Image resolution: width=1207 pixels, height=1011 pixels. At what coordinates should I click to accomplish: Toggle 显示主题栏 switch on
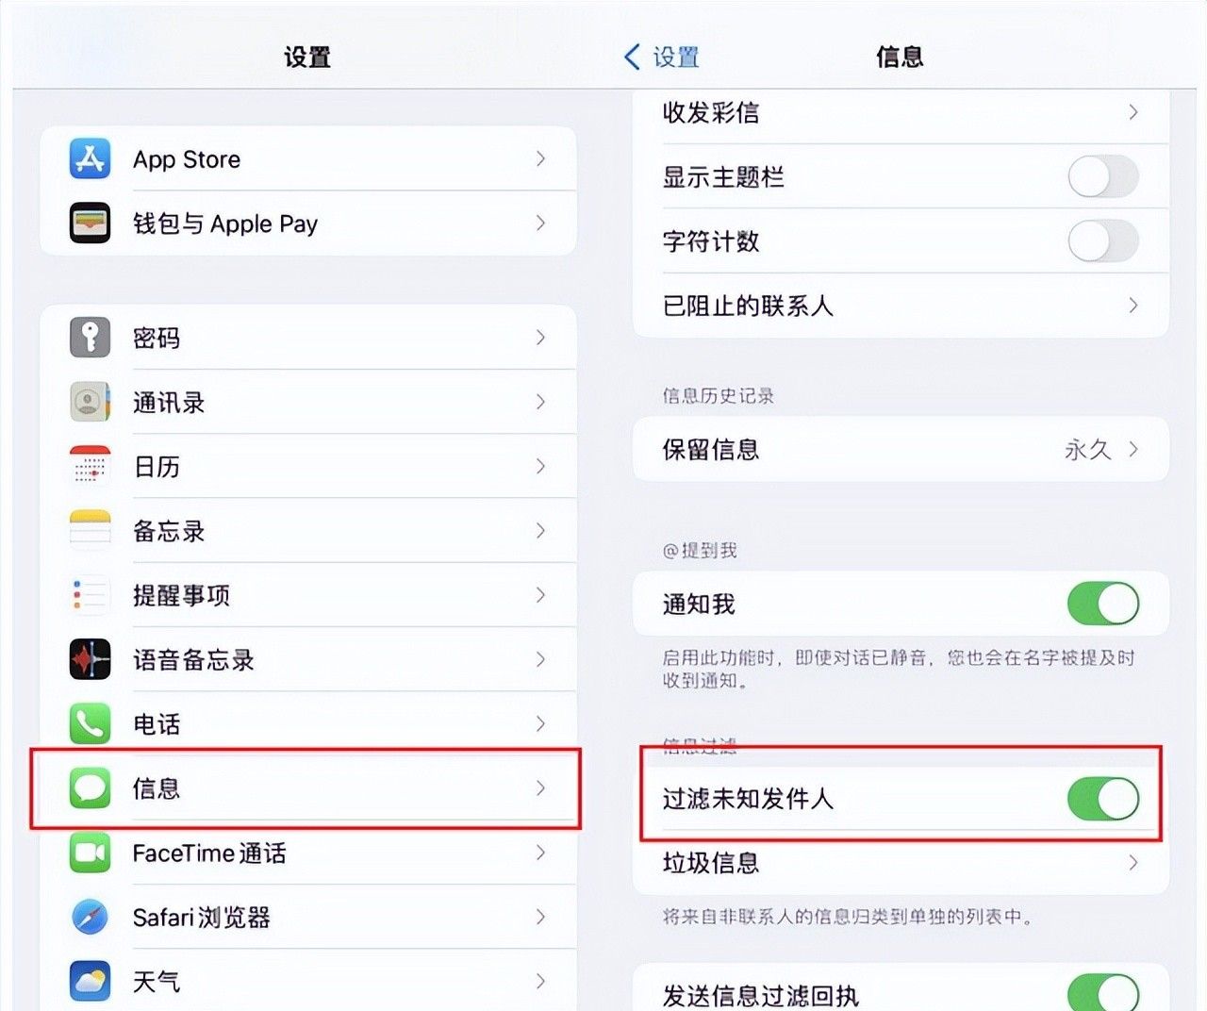pyautogui.click(x=1103, y=176)
